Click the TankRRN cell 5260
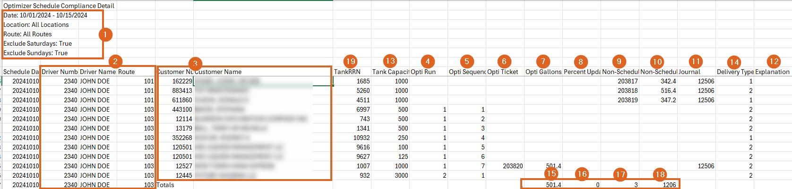792x189 pixels. [x=352, y=90]
